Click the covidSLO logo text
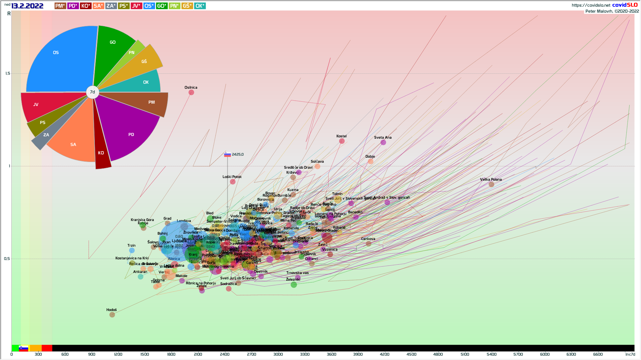The width and height of the screenshot is (641, 360). click(x=625, y=5)
